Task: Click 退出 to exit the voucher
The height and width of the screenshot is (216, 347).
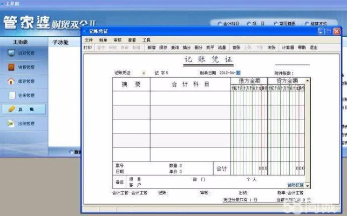Action: pyautogui.click(x=314, y=48)
